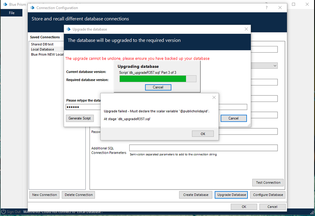Close the Blue Prism main window
315x216 pixels.
pyautogui.click(x=307, y=4)
